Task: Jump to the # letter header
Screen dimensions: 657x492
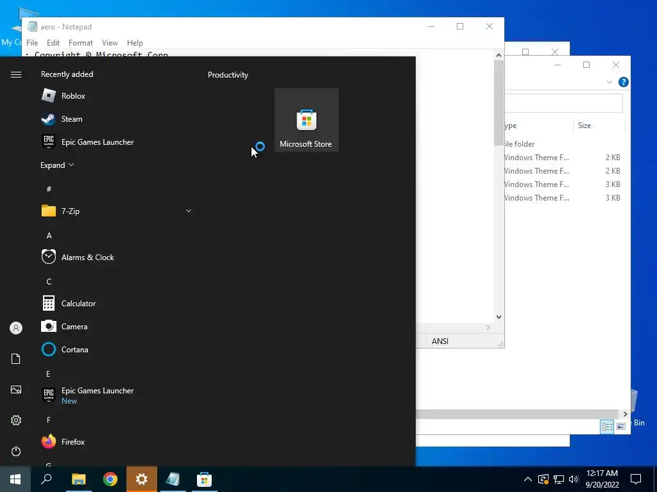Action: tap(49, 189)
